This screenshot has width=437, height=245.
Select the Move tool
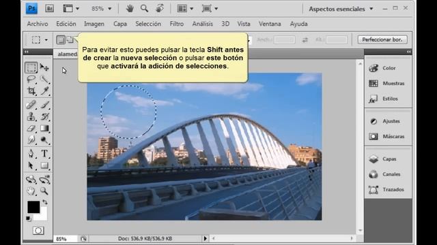[x=44, y=67]
